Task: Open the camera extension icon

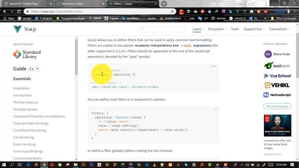Action: coord(195,11)
